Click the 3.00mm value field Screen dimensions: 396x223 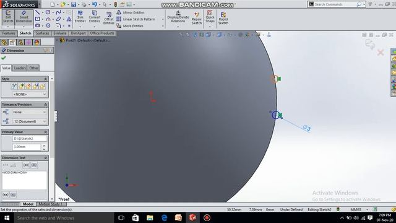pyautogui.click(x=26, y=147)
